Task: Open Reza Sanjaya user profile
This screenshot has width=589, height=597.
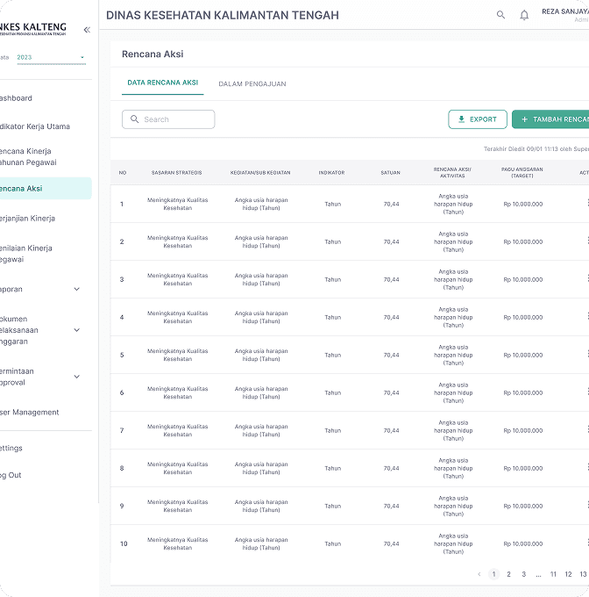Action: click(565, 15)
